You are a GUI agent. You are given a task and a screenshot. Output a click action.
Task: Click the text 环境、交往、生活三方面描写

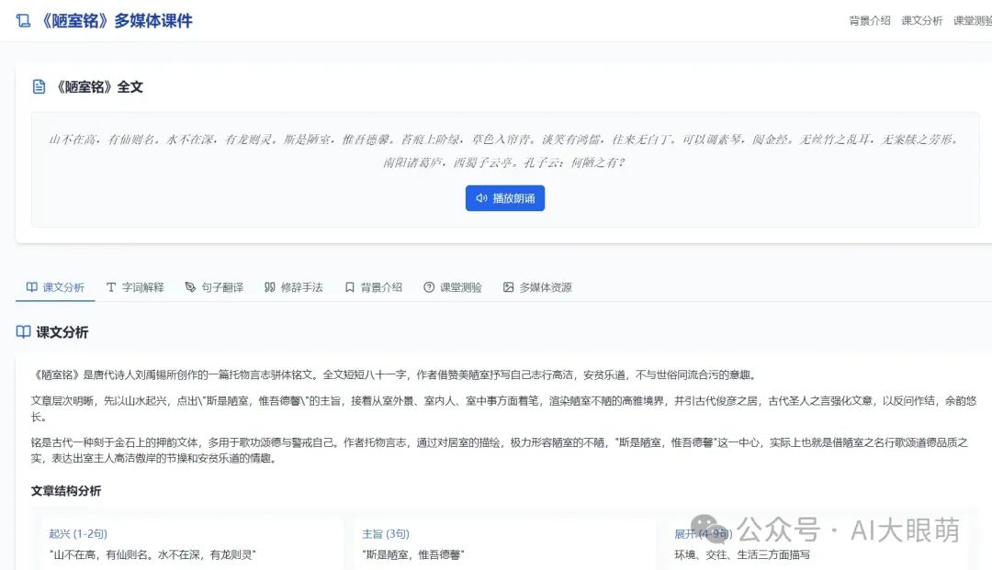[x=742, y=554]
